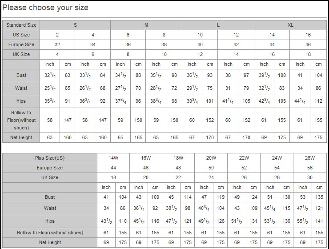Pick the 26W plus size column
This screenshot has height=249, width=329.
(310, 158)
